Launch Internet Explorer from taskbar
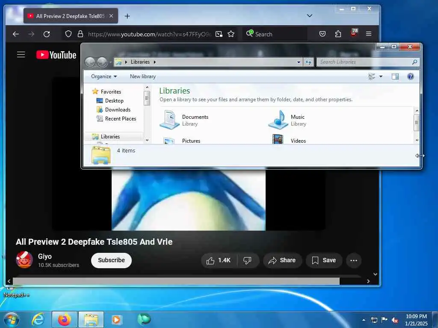 click(x=38, y=319)
